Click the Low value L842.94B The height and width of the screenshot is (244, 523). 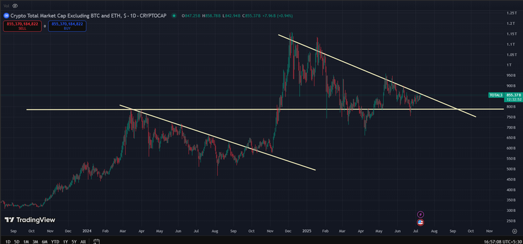click(x=231, y=15)
